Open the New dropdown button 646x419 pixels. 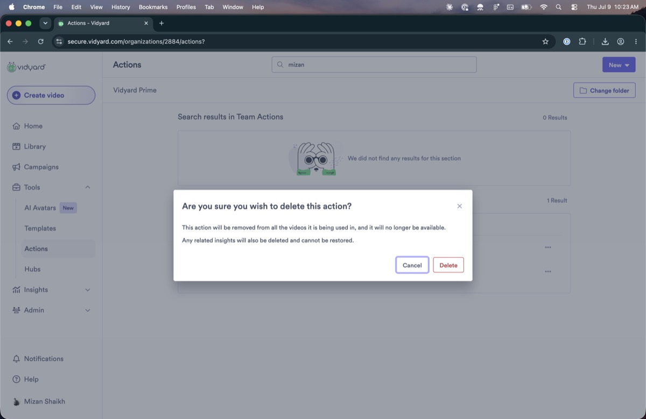tap(619, 65)
